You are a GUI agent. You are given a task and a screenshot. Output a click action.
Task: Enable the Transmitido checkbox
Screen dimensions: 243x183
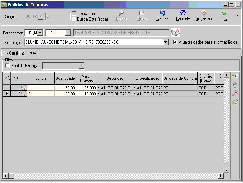coord(74,13)
